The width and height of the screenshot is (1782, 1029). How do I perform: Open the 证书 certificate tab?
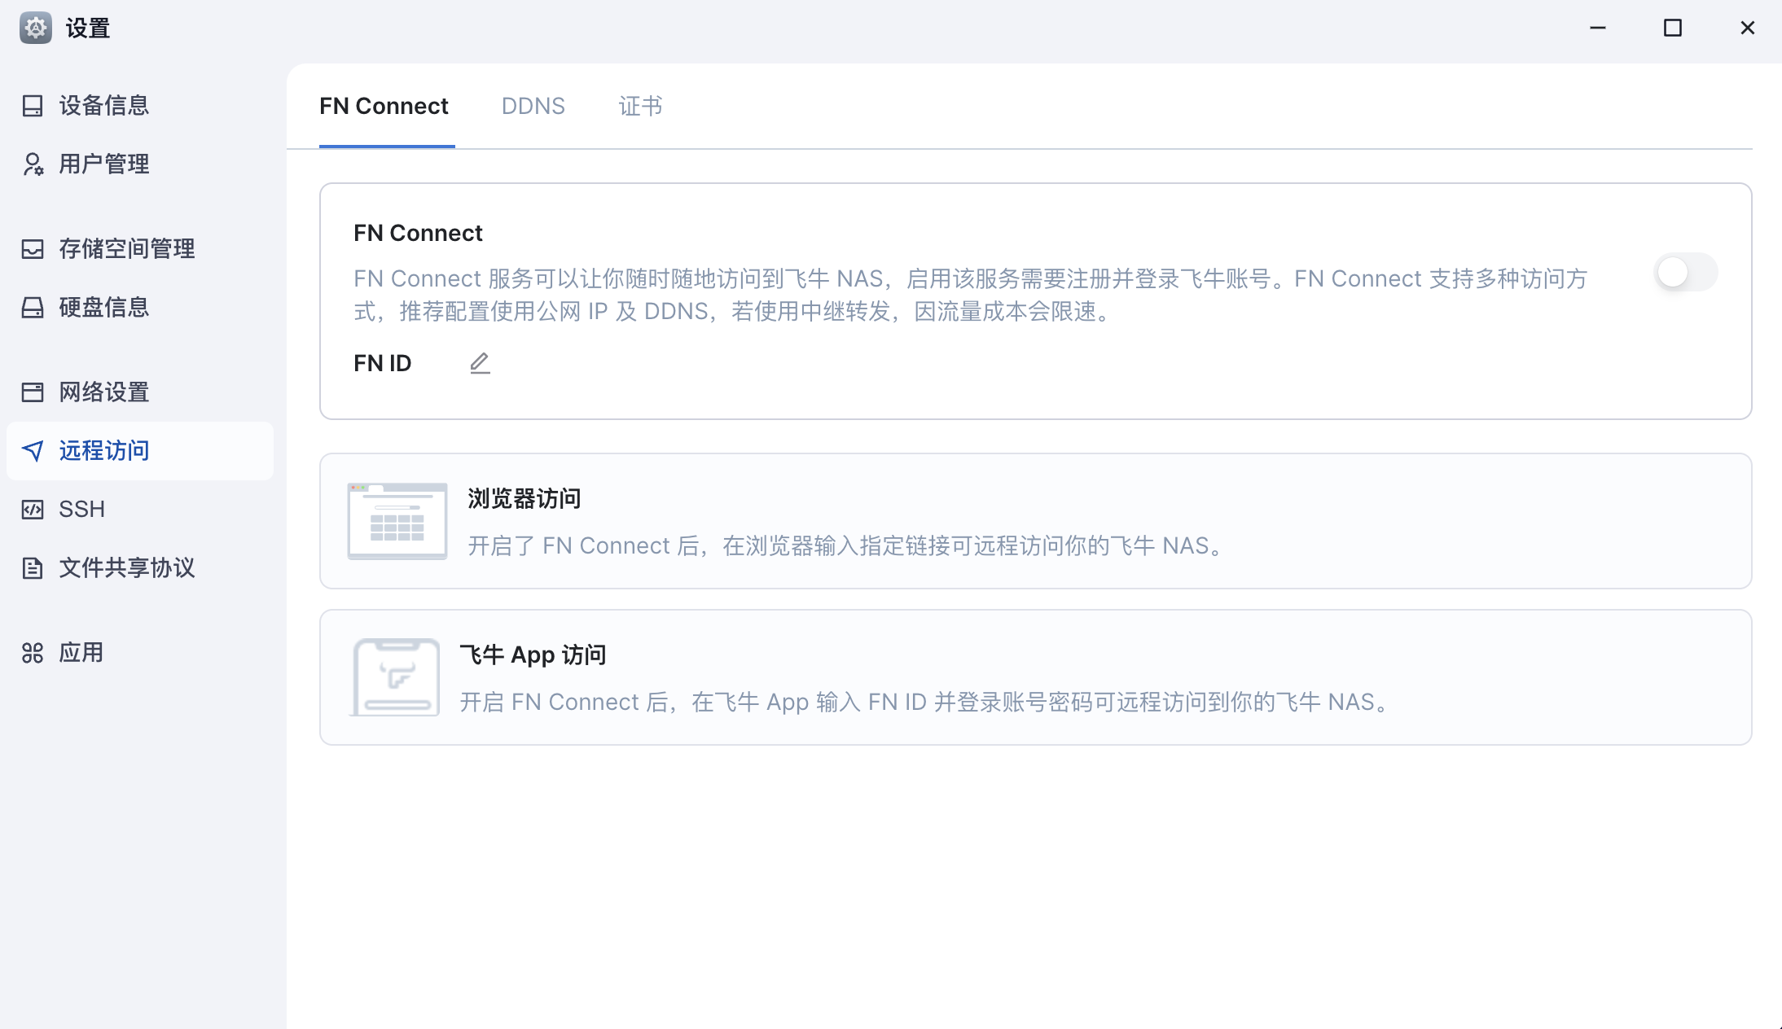[x=640, y=107]
